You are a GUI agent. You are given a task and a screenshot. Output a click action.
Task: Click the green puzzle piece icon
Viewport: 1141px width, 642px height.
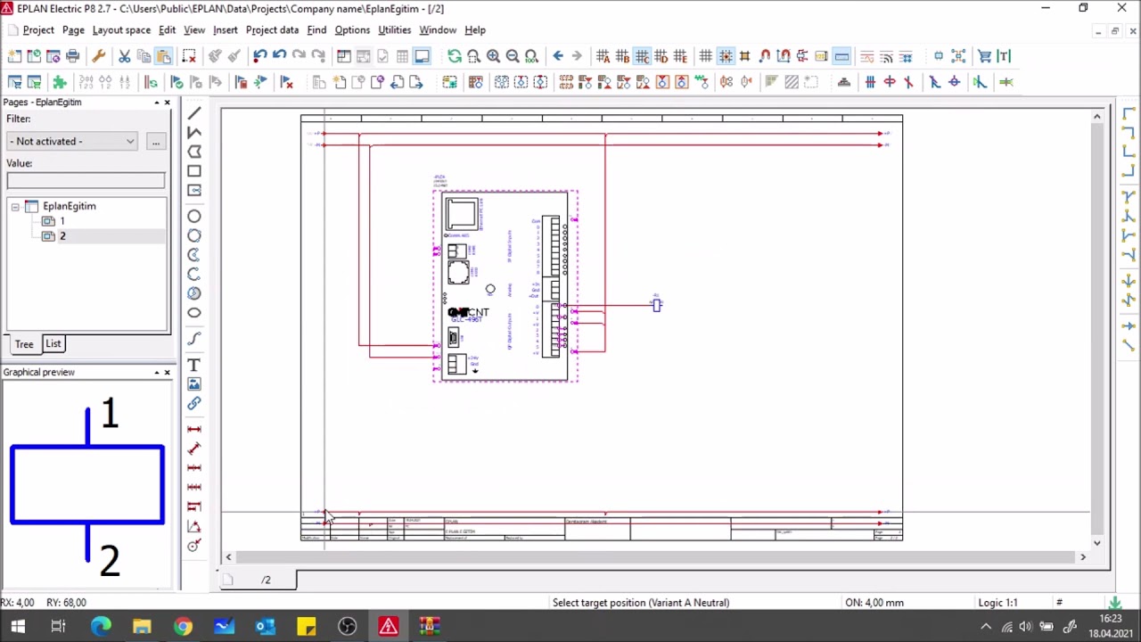pyautogui.click(x=60, y=82)
